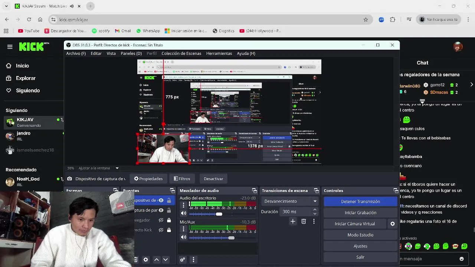The image size is (475, 267).
Task: Delete scene transition with trash icon
Action: pyautogui.click(x=304, y=221)
